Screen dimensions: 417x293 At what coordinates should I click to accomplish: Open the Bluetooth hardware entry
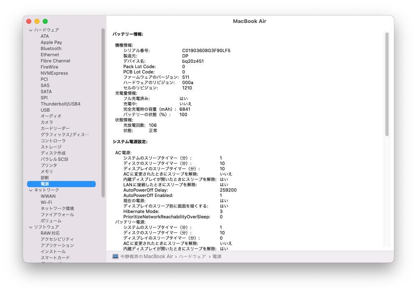(x=51, y=48)
